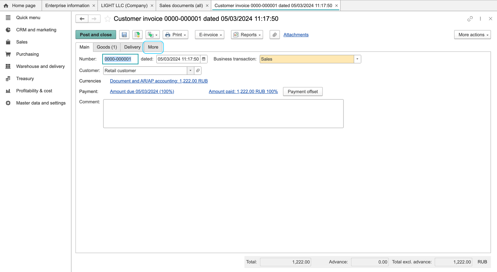Click the paperclip attachment icon
This screenshot has width=497, height=272.
click(x=275, y=35)
